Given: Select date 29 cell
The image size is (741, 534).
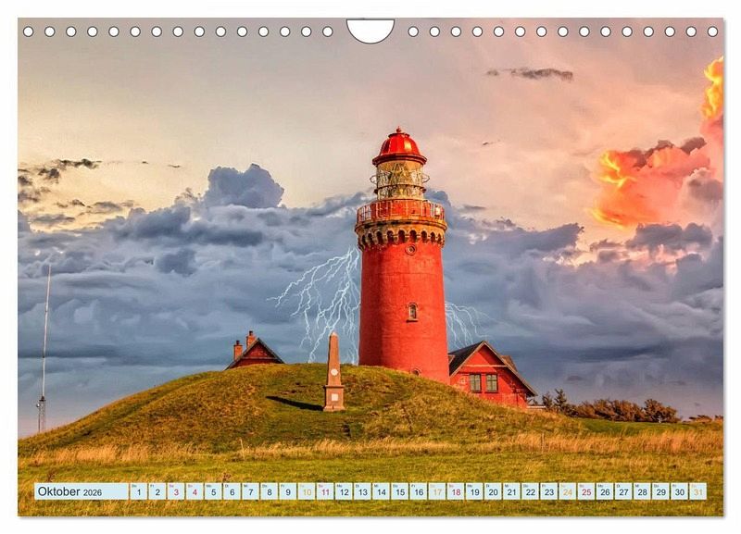Looking at the screenshot, I should [x=661, y=491].
